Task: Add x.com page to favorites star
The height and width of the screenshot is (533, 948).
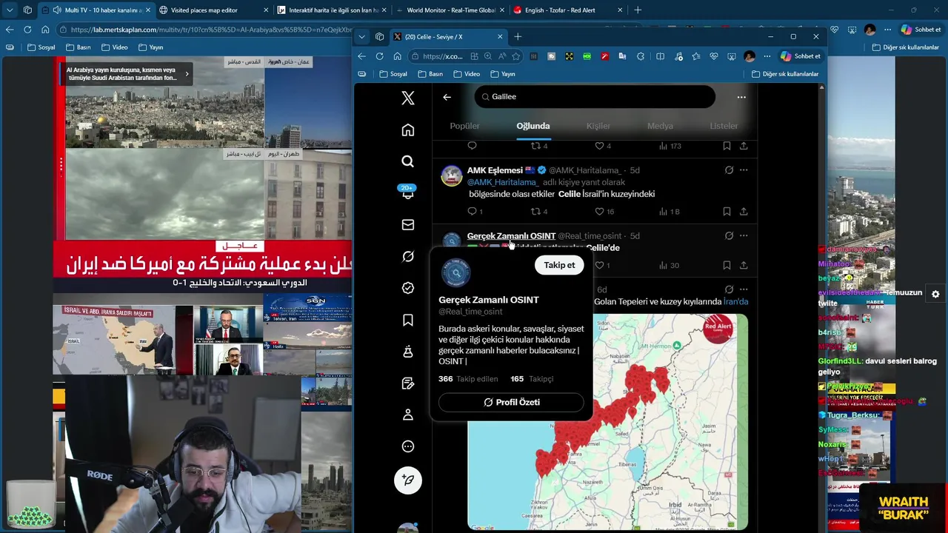Action: (515, 56)
